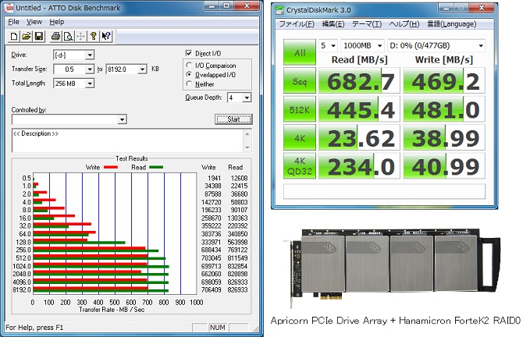Viewport: 530px width, 337px height.
Task: Click the Write [MB/s] column header
Action: click(444, 60)
